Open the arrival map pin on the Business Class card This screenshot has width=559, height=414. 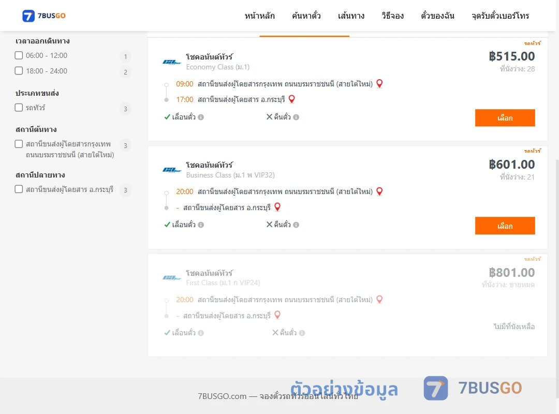(277, 207)
